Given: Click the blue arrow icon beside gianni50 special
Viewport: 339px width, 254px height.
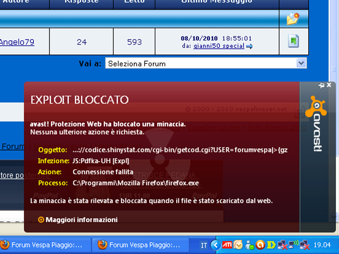Looking at the screenshot, I should coord(249,46).
